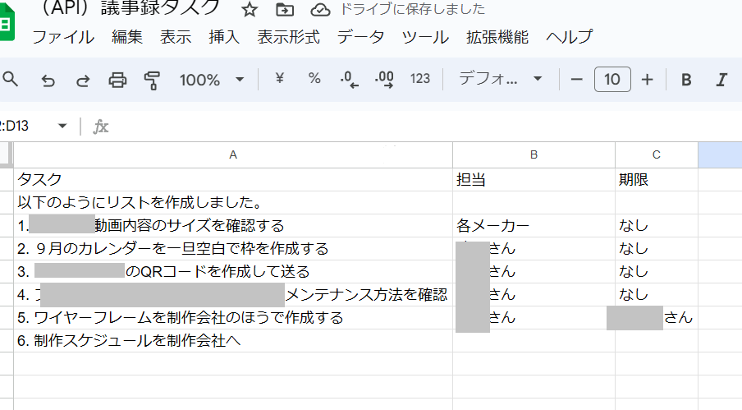Select cell 6. 制作スケジュールを制作会社へ
This screenshot has width=742, height=410.
tap(233, 341)
